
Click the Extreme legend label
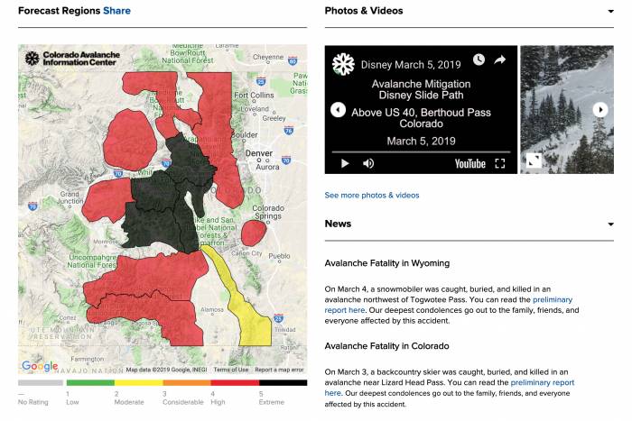click(272, 402)
